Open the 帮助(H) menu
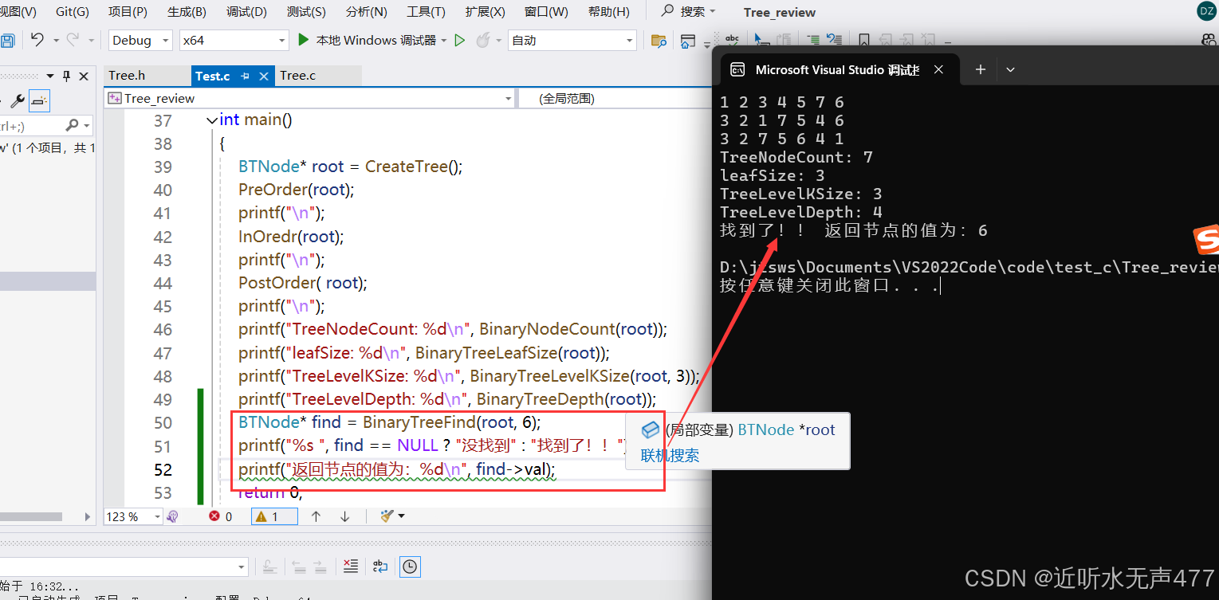Image resolution: width=1219 pixels, height=600 pixels. click(608, 12)
